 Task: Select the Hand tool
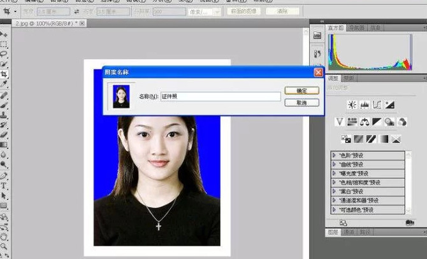(x=4, y=237)
